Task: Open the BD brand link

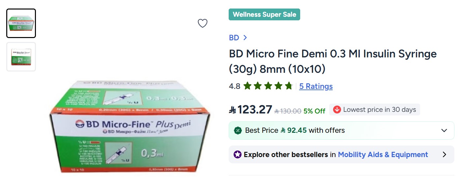Action: (234, 38)
